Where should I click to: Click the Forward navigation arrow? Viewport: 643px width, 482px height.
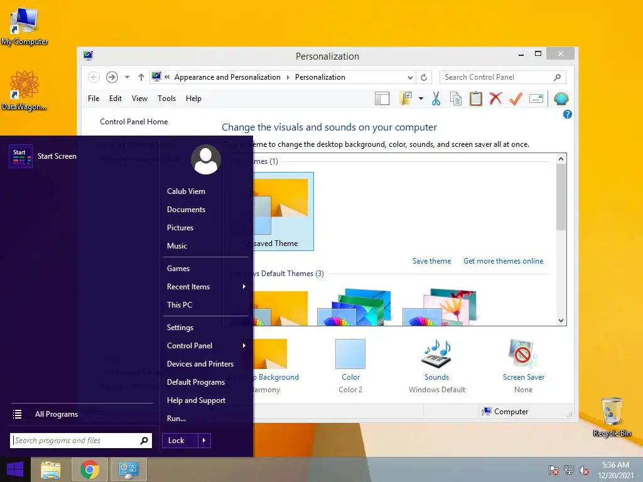point(112,77)
